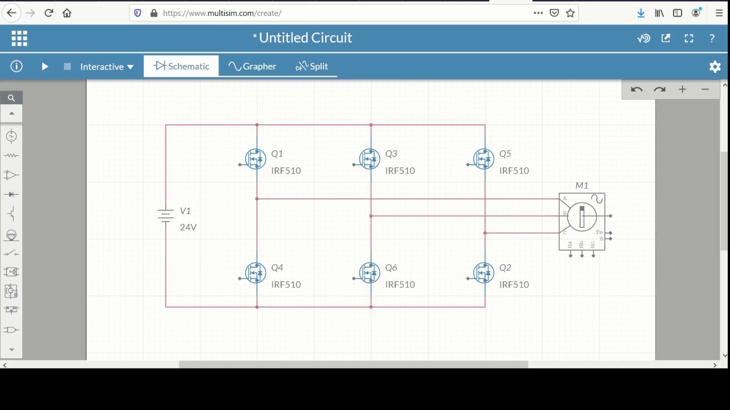730x410 pixels.
Task: Open the Transistors component group
Action: 11,214
